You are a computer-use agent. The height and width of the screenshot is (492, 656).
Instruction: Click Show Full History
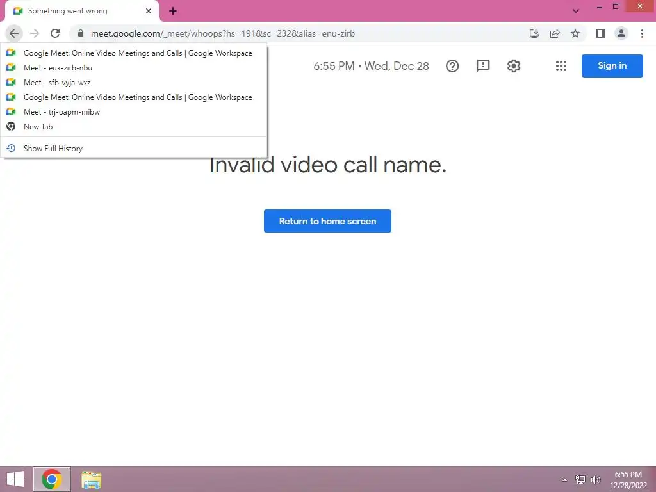coord(134,148)
